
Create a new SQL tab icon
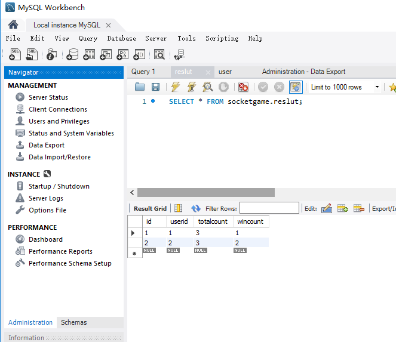pyautogui.click(x=15, y=54)
